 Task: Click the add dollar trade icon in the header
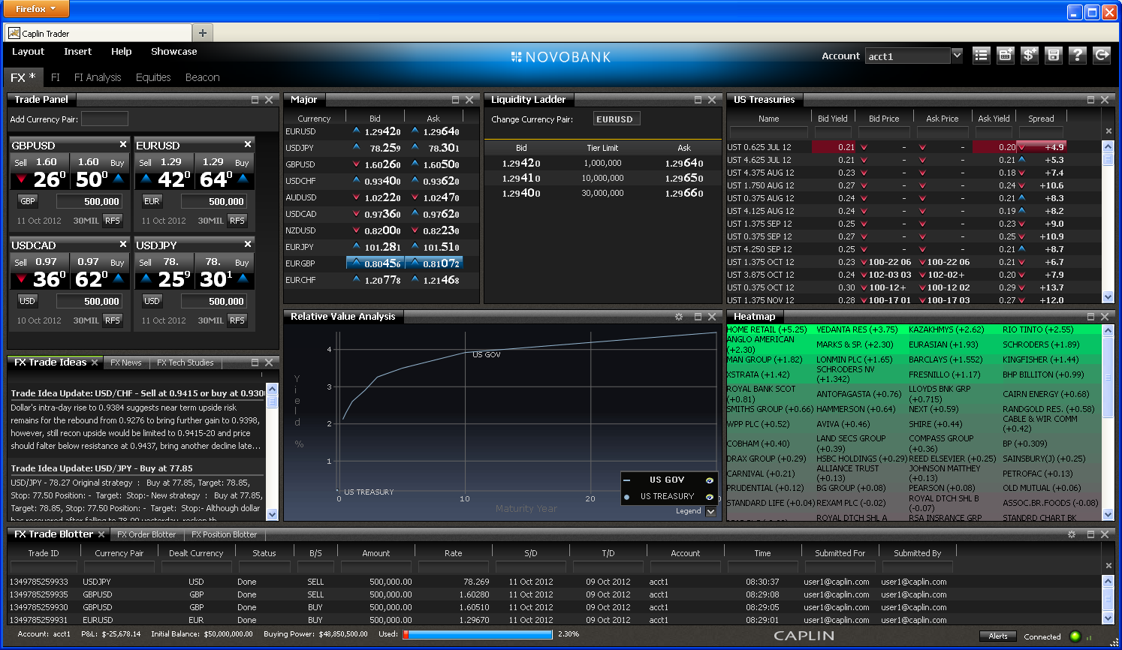pos(1030,55)
